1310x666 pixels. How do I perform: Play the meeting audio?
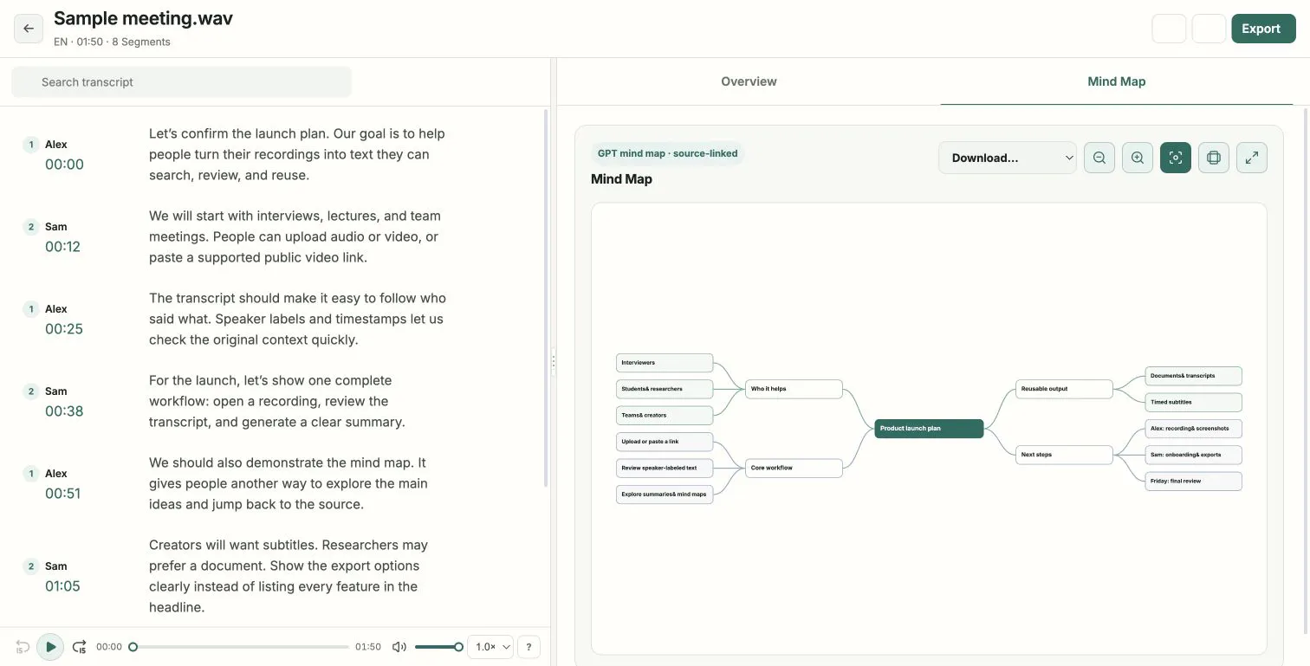(x=50, y=647)
